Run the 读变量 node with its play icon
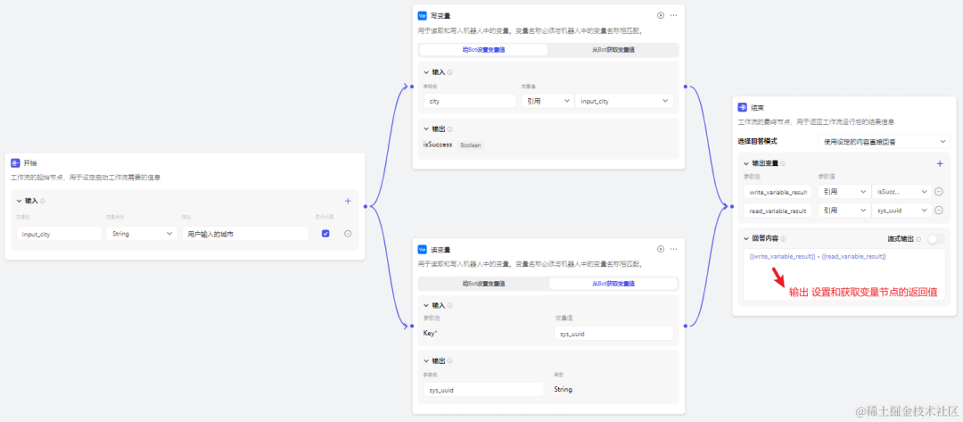 (661, 250)
